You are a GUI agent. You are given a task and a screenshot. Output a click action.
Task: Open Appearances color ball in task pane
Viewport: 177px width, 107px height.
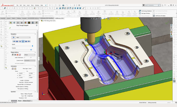(x=171, y=34)
